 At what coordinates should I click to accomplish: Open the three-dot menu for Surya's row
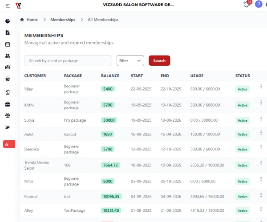(261, 120)
